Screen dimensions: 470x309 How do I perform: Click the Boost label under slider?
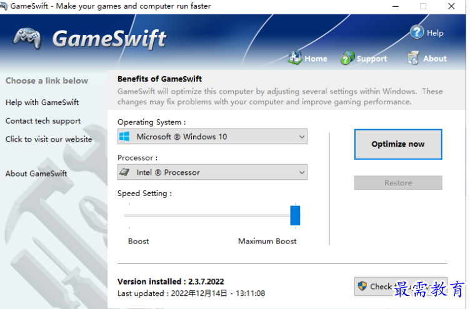pos(138,242)
